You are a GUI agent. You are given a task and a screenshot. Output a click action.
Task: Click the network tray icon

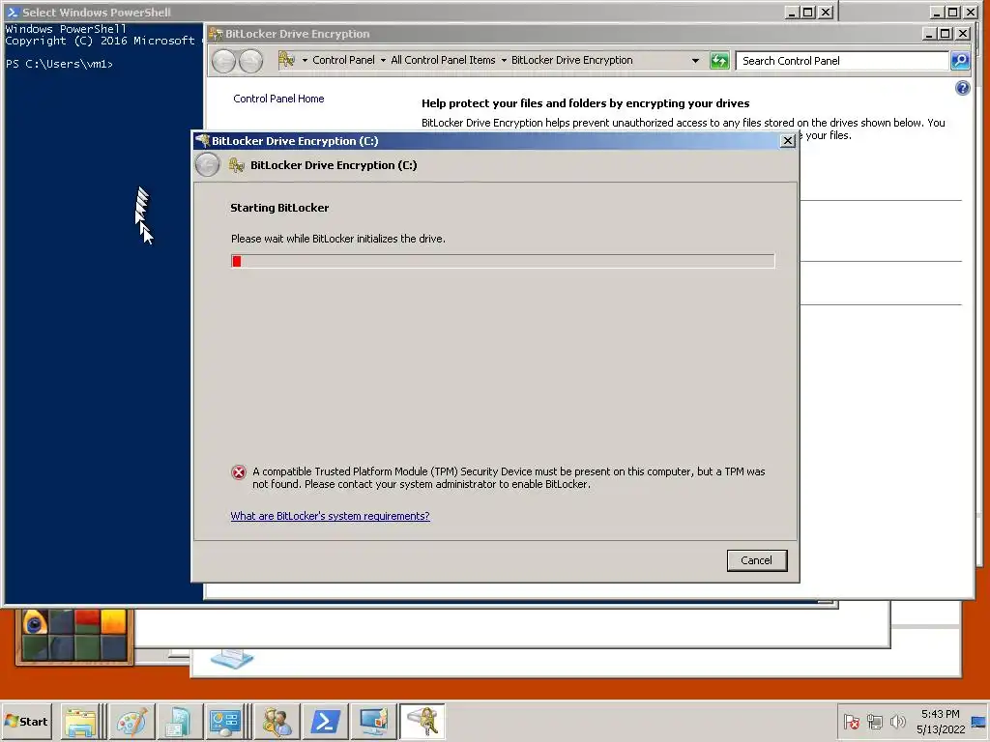point(874,721)
